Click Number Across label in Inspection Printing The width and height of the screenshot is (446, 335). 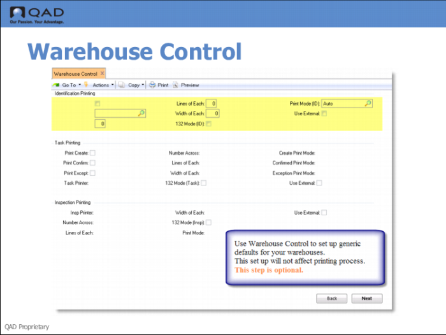(x=78, y=223)
